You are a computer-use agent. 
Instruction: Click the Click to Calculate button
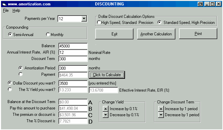click(x=107, y=75)
